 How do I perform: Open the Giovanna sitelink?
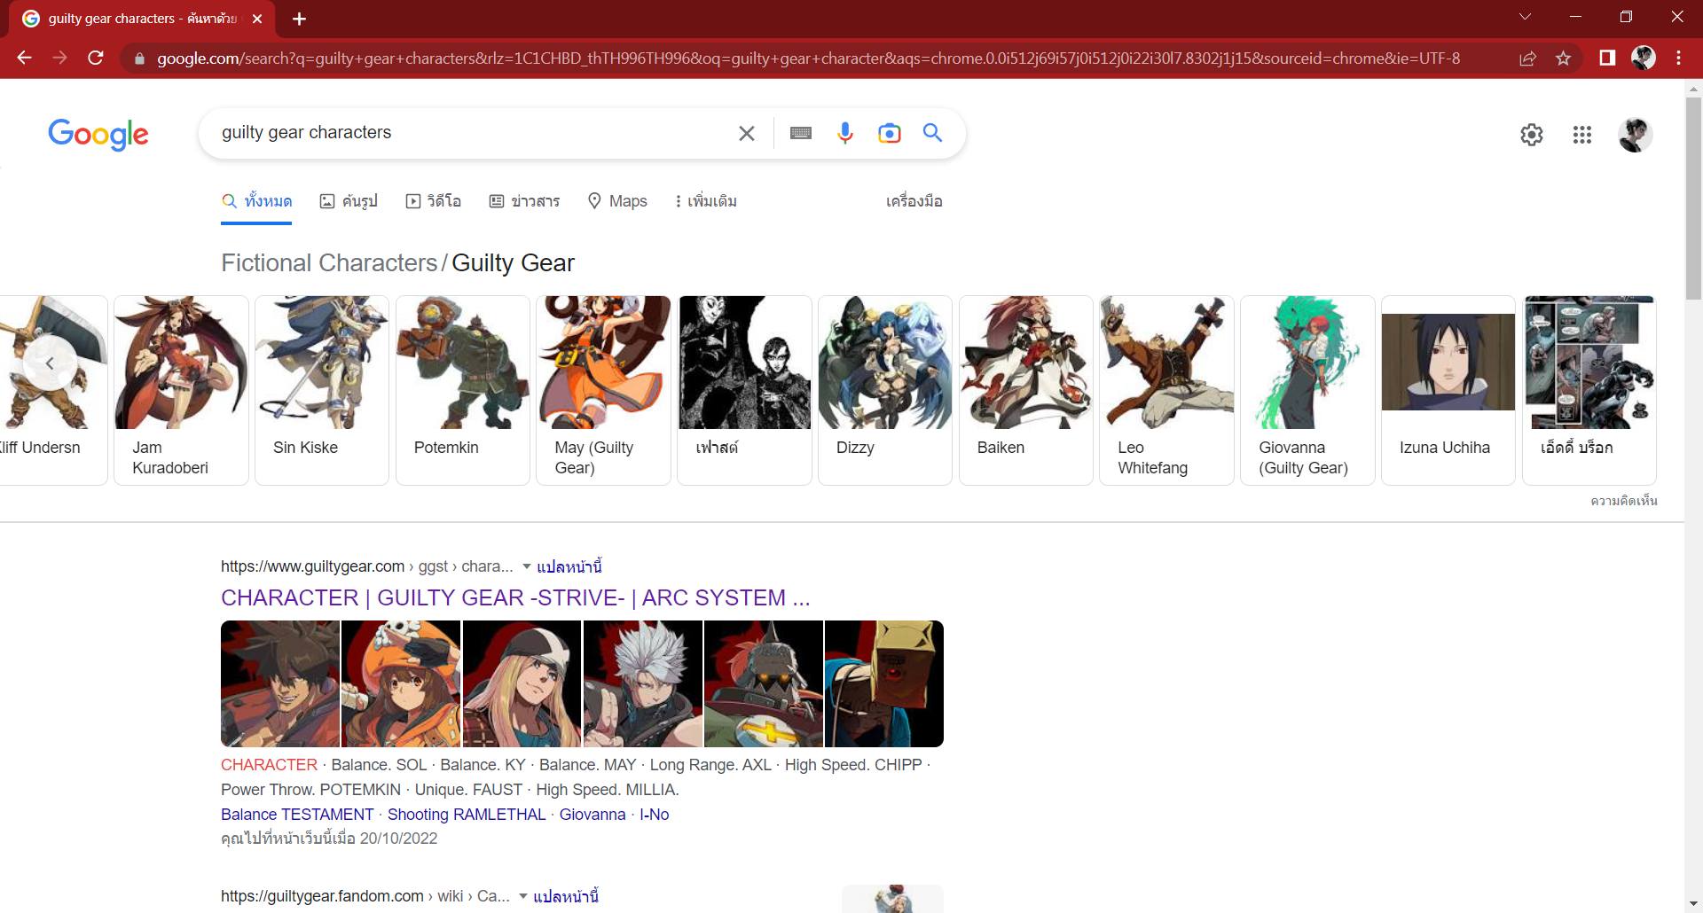[593, 815]
